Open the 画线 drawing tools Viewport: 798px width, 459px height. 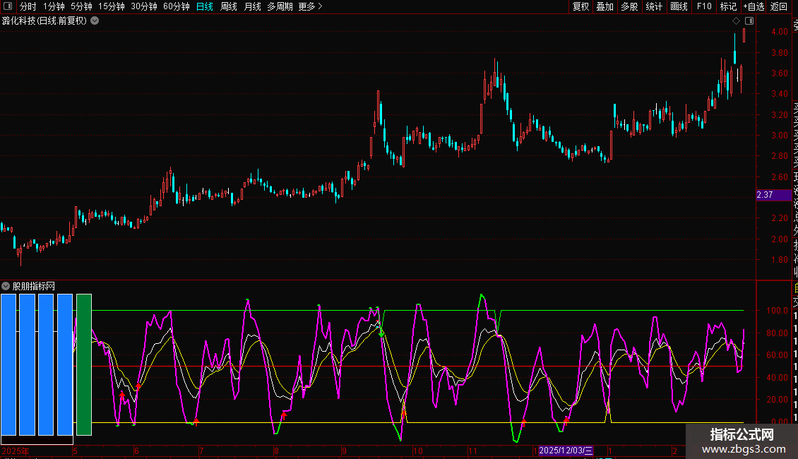coord(679,6)
